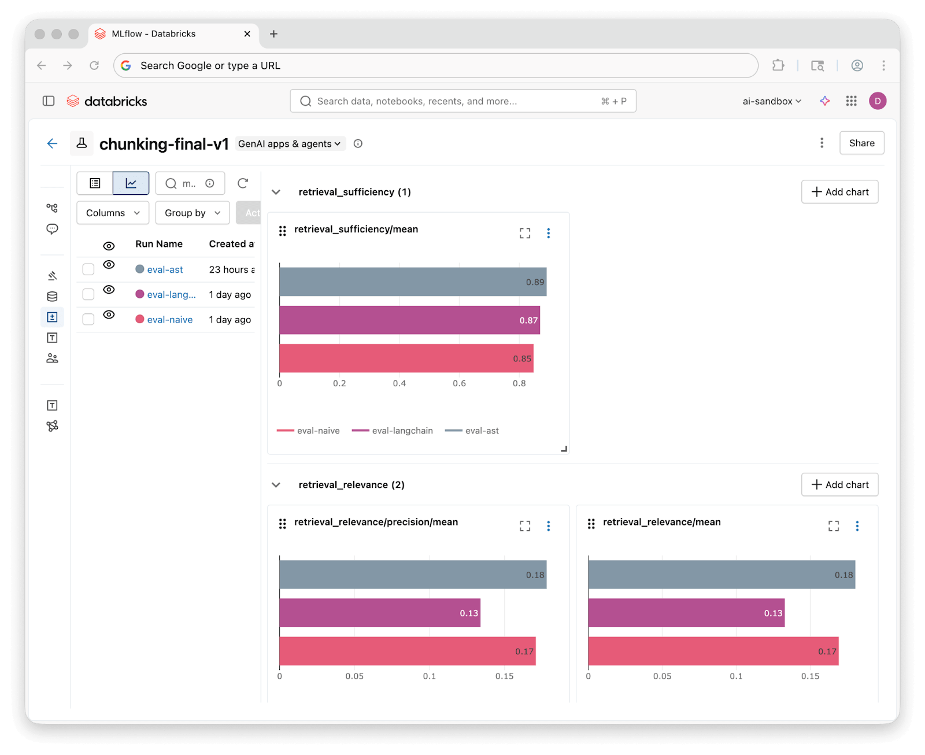Check the eval-ast run checkbox
Viewport: 925px width, 755px height.
[x=88, y=269]
